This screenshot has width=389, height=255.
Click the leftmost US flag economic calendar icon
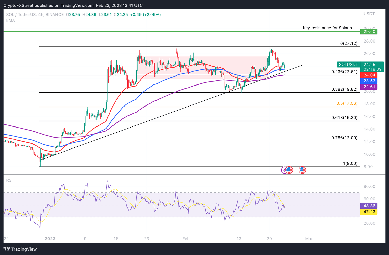pyautogui.click(x=289, y=170)
